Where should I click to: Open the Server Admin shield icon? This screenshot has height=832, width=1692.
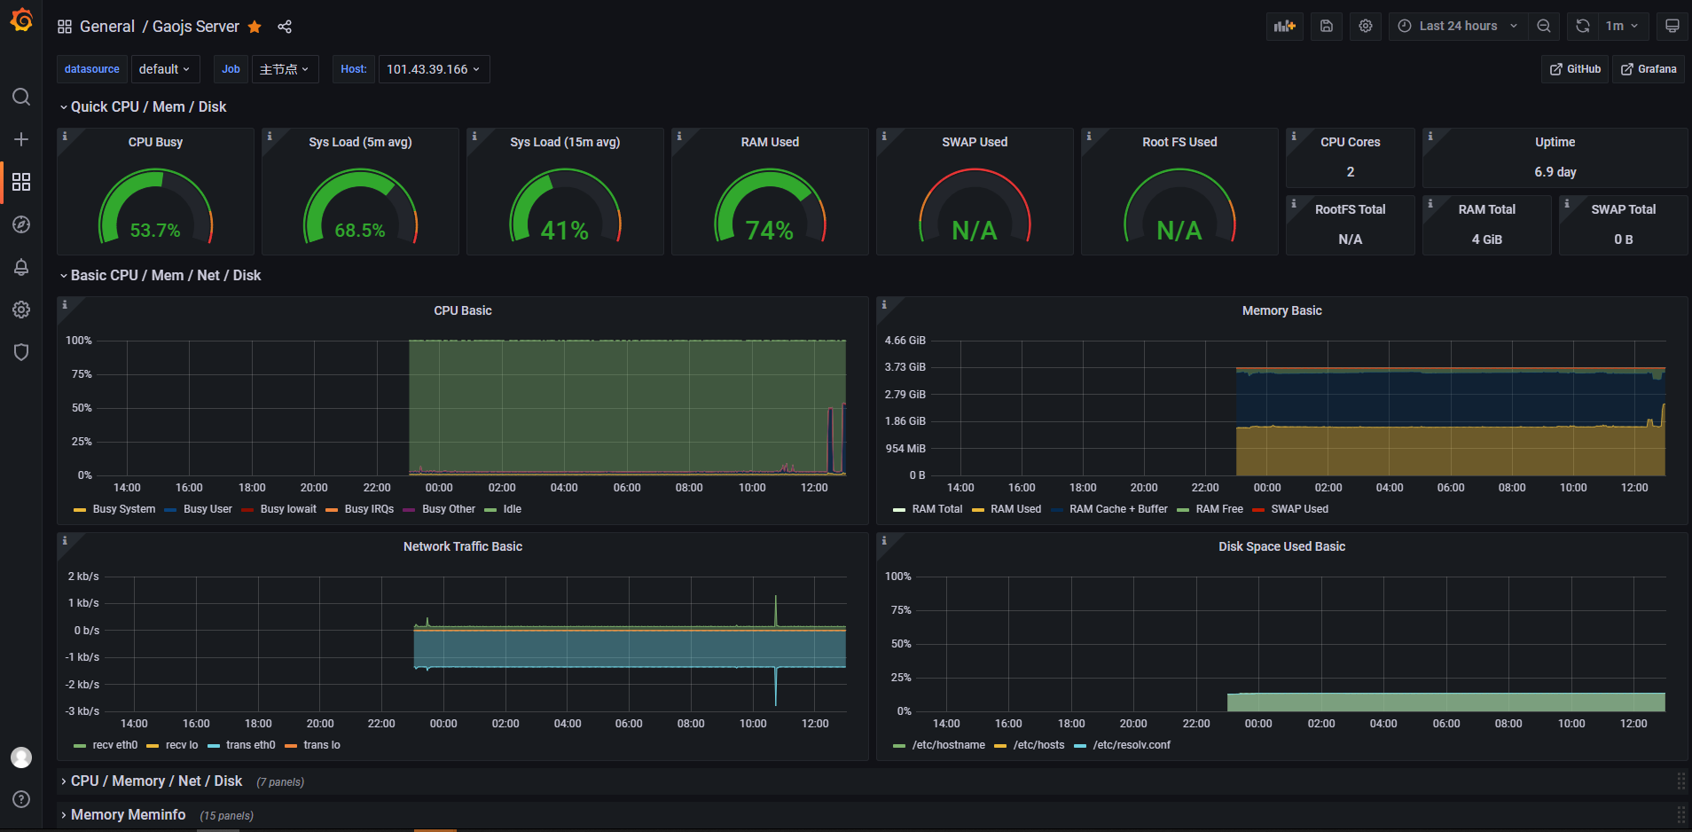point(21,352)
